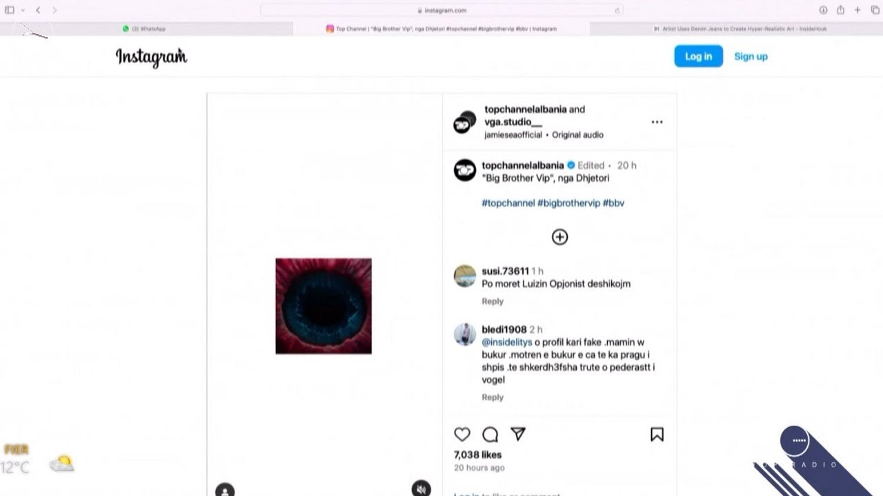The image size is (883, 496).
Task: Click the Log in button
Action: pyautogui.click(x=698, y=56)
